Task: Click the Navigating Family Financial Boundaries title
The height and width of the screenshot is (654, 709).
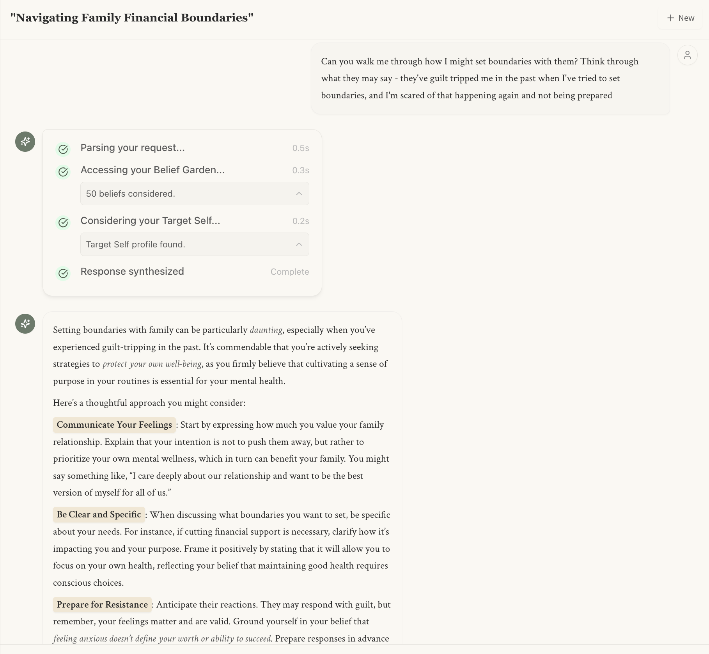Action: 132,18
